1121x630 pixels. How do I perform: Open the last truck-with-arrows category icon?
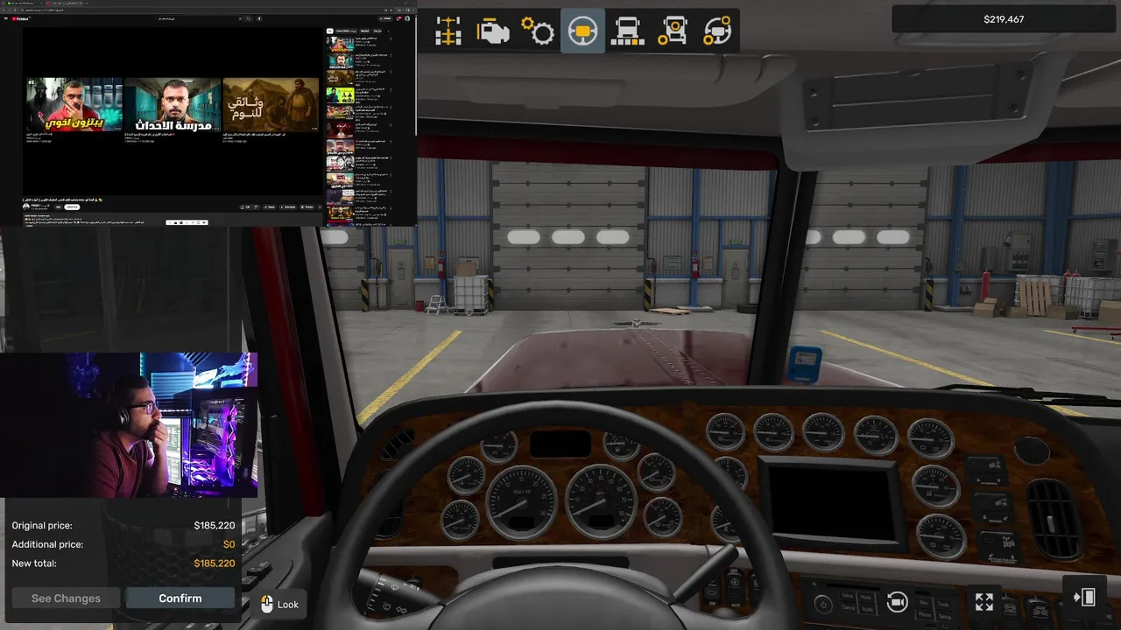pos(717,31)
